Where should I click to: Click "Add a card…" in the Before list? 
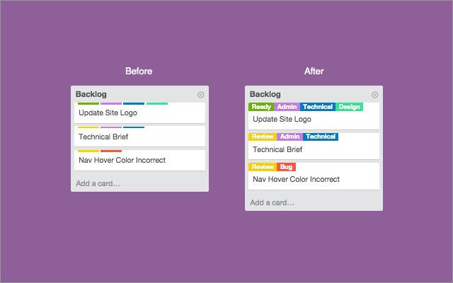pos(98,184)
